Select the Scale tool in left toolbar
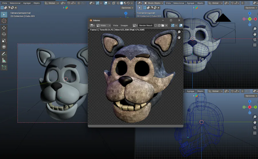Screen dimensions: 258x159 (4, 40)
